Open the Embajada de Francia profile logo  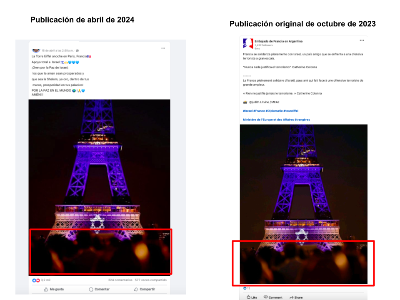248,44
